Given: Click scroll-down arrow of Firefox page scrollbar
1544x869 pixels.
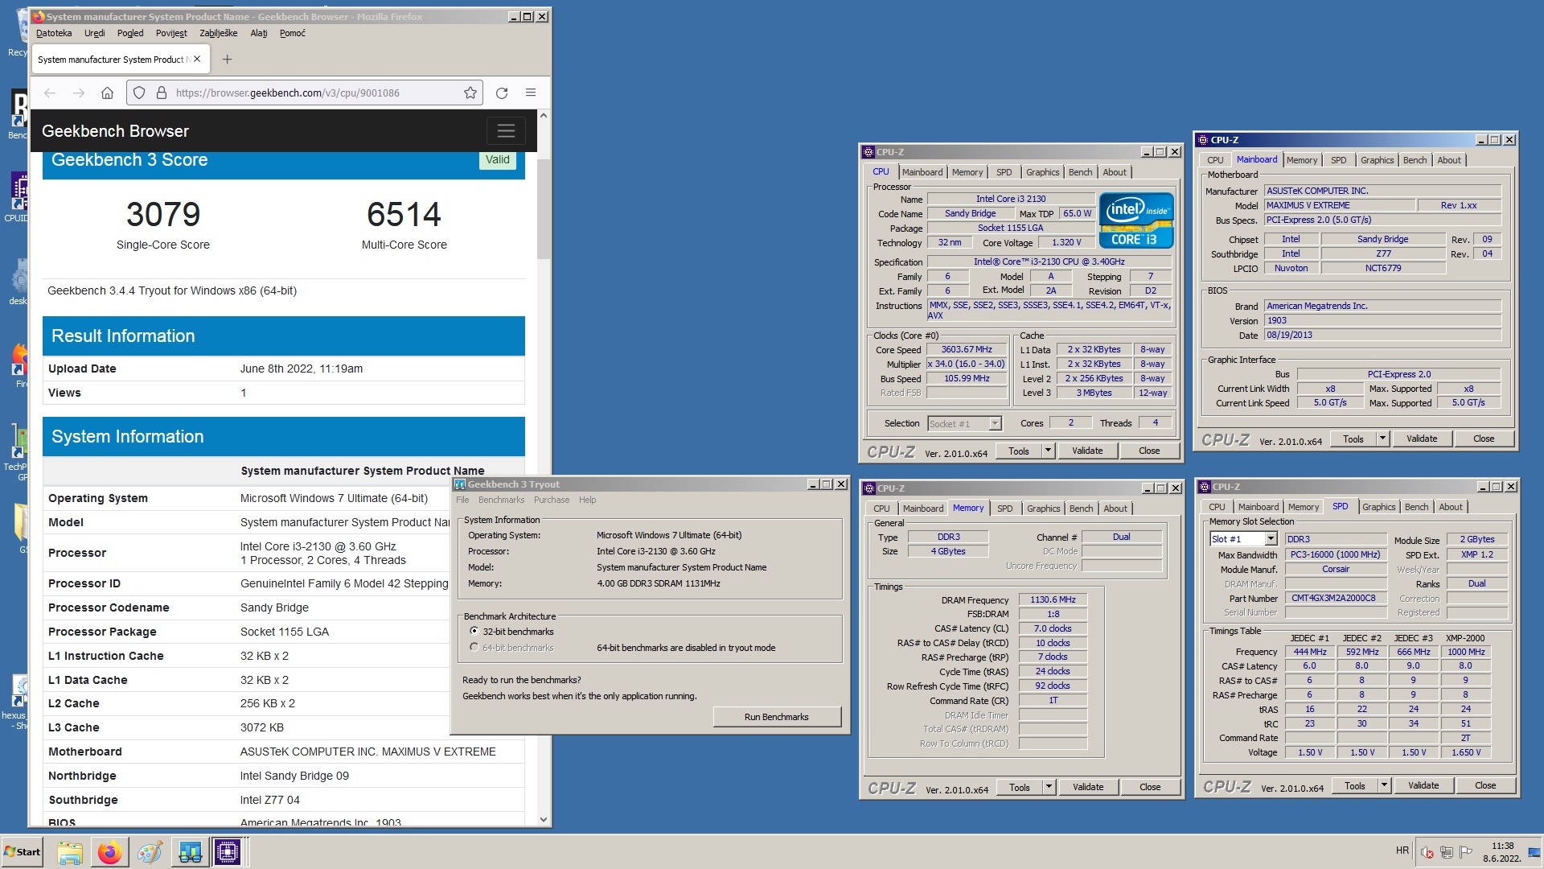Looking at the screenshot, I should (544, 820).
